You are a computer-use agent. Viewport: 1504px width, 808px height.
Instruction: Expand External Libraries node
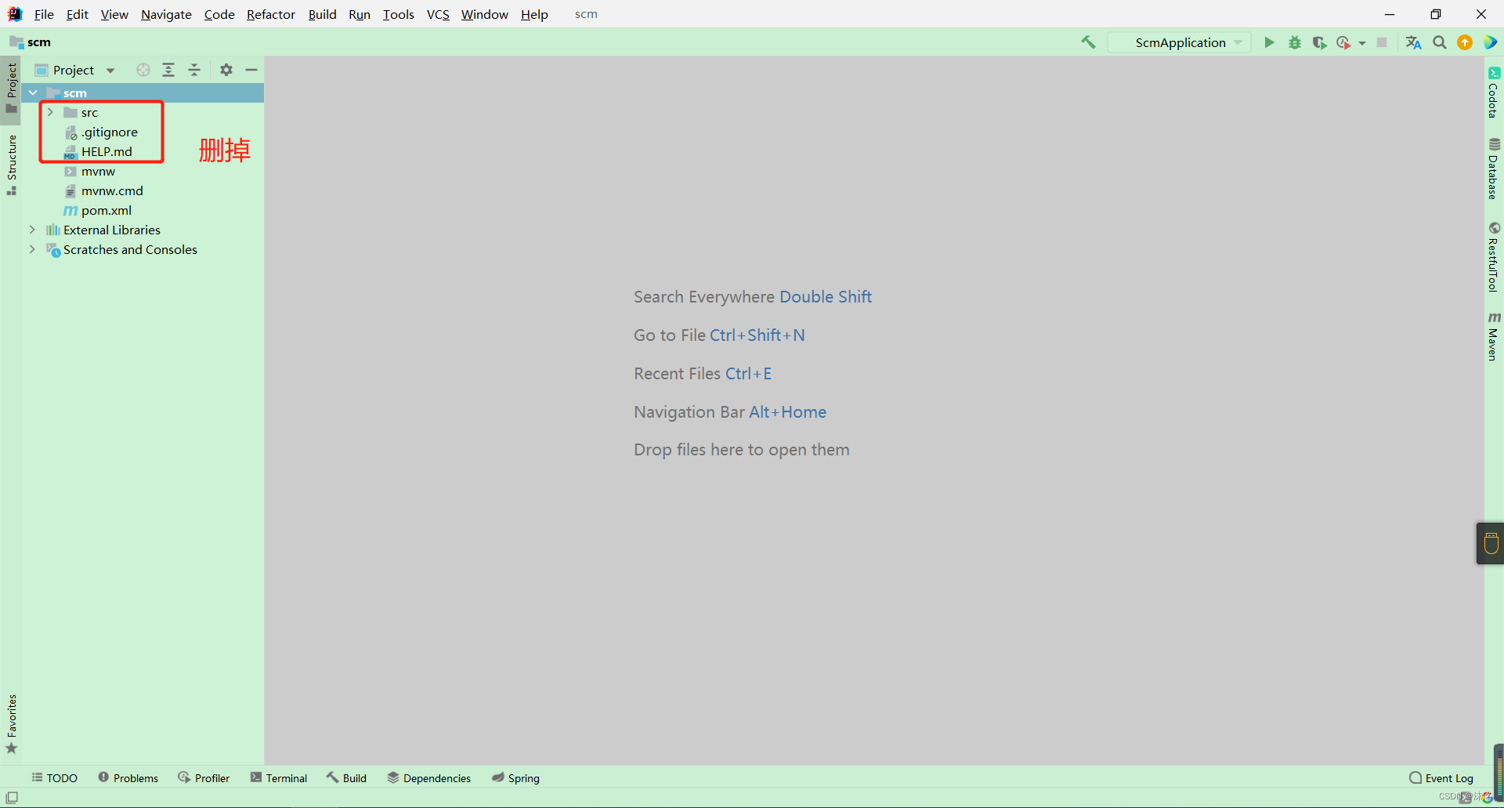pyautogui.click(x=32, y=230)
